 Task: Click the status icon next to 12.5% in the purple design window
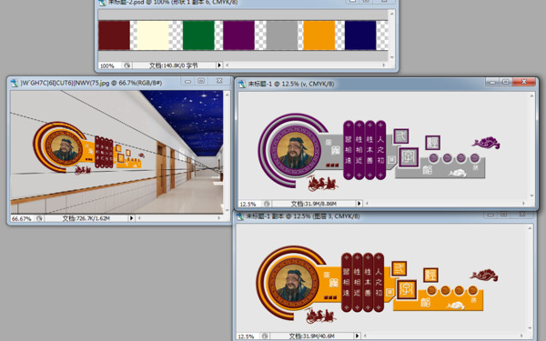click(267, 204)
